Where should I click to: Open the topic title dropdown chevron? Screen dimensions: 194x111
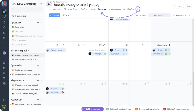pyautogui.click(x=101, y=5)
